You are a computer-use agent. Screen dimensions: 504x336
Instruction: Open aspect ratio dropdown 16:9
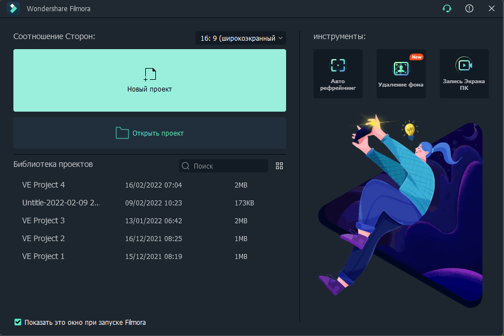(241, 38)
